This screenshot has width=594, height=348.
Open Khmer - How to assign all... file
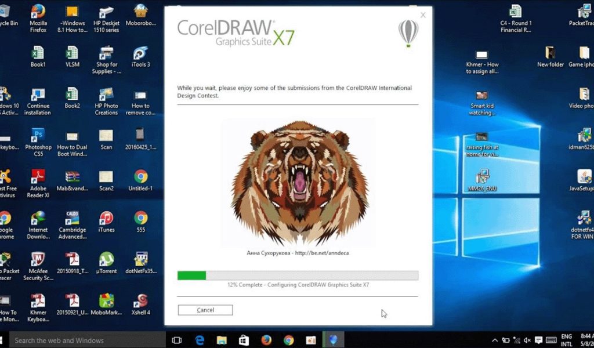point(482,62)
